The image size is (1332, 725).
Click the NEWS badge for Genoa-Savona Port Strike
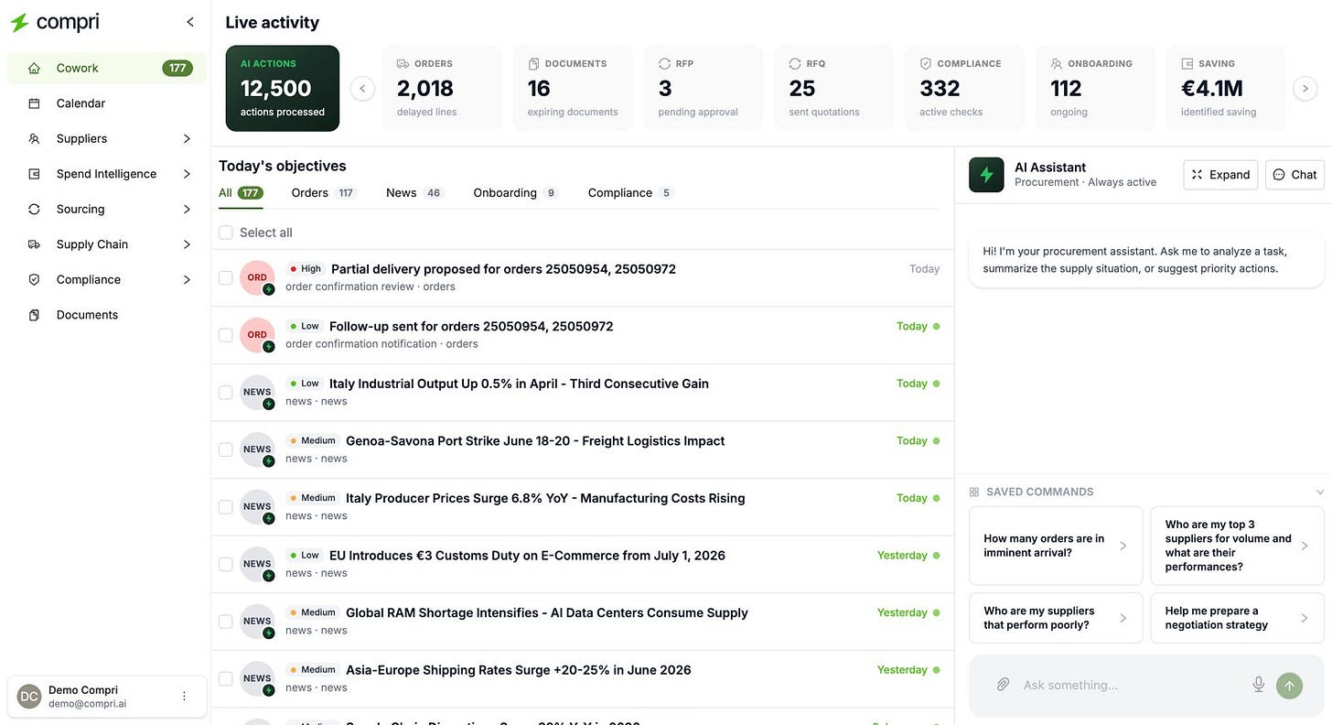click(x=257, y=449)
